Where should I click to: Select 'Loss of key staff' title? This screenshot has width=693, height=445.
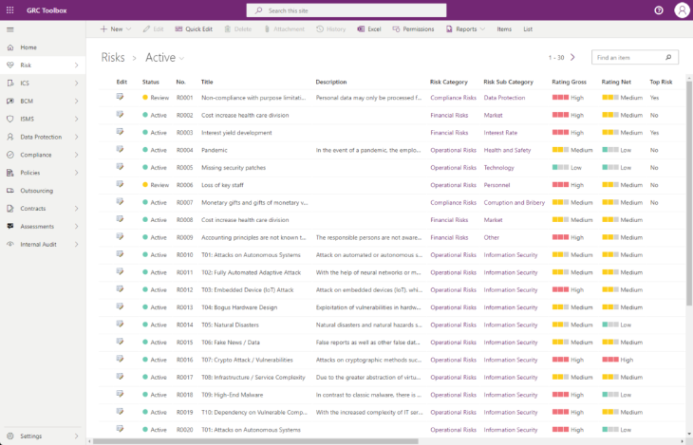222,185
